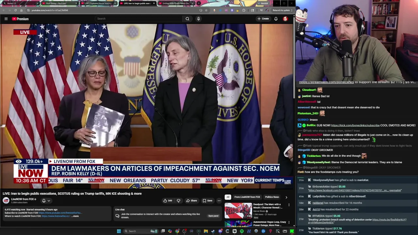Click 'Act10' in resubscribed alert
Image resolution: width=418 pixels, height=235 pixels.
(x=316, y=210)
